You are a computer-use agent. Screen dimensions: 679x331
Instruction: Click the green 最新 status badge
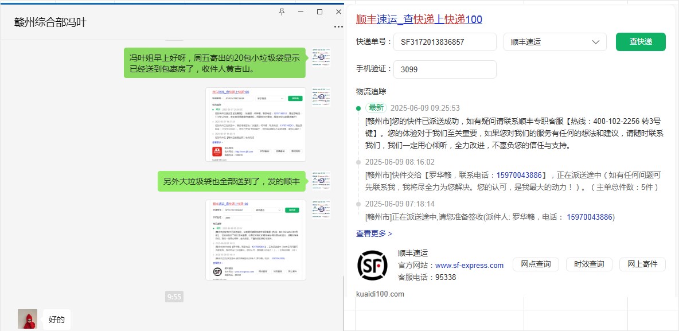pyautogui.click(x=376, y=108)
